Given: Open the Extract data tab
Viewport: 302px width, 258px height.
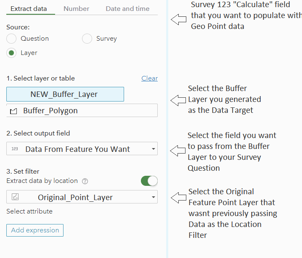Looking at the screenshot, I should [29, 9].
